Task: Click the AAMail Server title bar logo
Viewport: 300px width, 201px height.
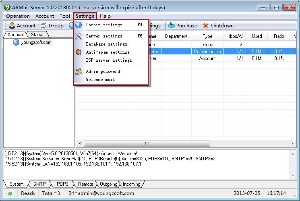Action: (x=7, y=8)
